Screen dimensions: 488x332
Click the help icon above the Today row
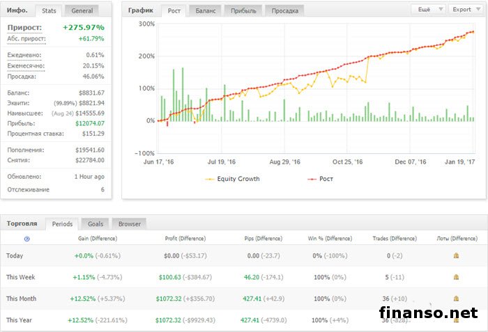click(x=27, y=238)
